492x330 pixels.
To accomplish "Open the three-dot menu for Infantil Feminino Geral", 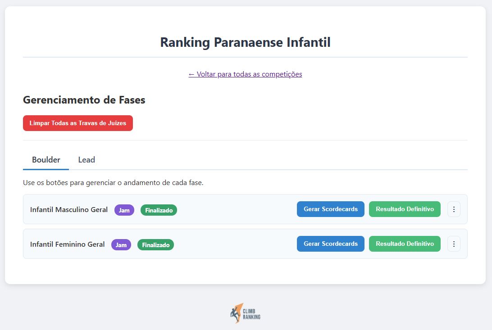I will coord(454,244).
